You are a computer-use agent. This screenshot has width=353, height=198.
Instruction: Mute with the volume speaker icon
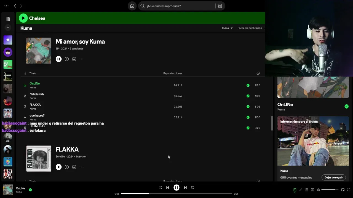(319, 190)
